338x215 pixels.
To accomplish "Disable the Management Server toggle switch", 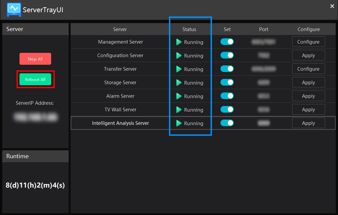I will point(227,42).
